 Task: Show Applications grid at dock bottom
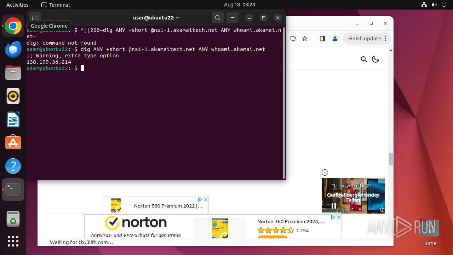coord(13,241)
